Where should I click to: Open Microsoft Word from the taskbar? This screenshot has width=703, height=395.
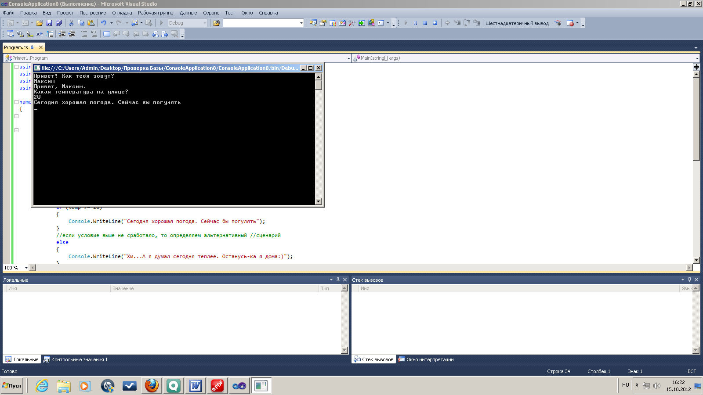(196, 386)
